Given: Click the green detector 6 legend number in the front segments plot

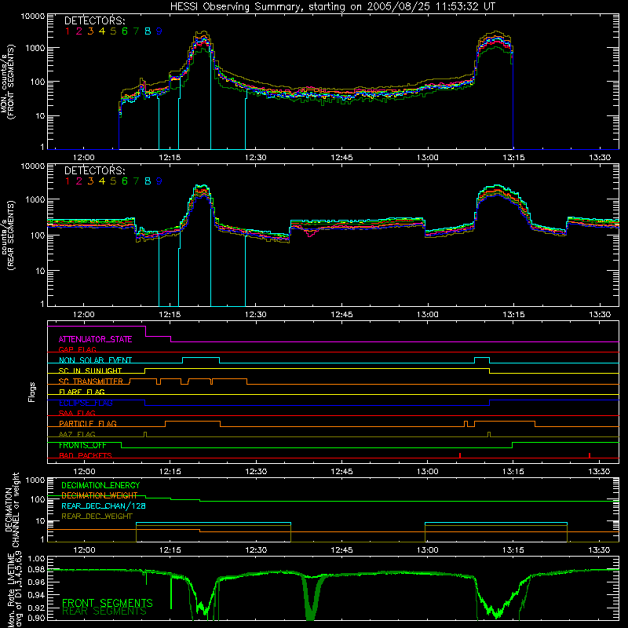Looking at the screenshot, I should [125, 31].
